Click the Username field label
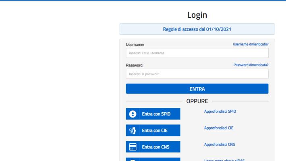The width and height of the screenshot is (286, 161). tap(135, 44)
